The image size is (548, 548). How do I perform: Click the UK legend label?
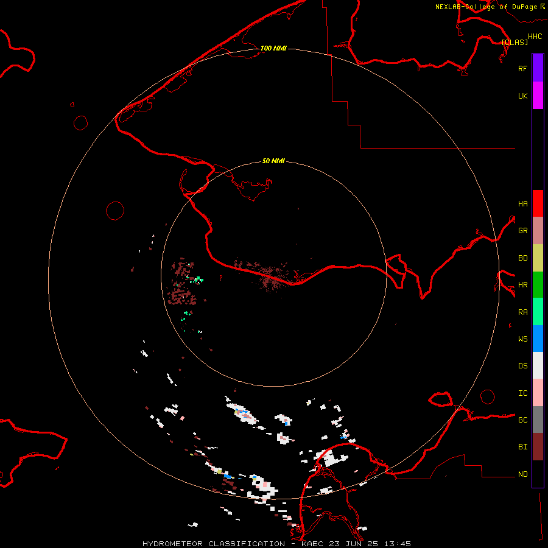pos(522,96)
